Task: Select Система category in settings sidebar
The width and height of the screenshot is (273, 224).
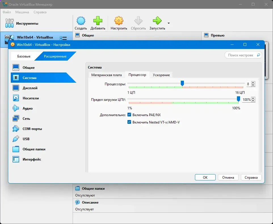Action: 43,78
